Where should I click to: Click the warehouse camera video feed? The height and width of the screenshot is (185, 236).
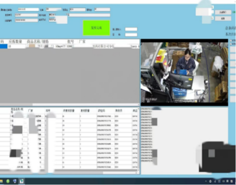point(184,73)
